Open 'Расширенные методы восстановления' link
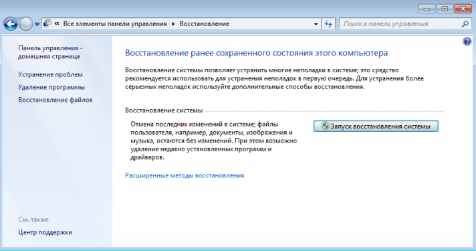This screenshot has height=251, width=476. tap(185, 175)
